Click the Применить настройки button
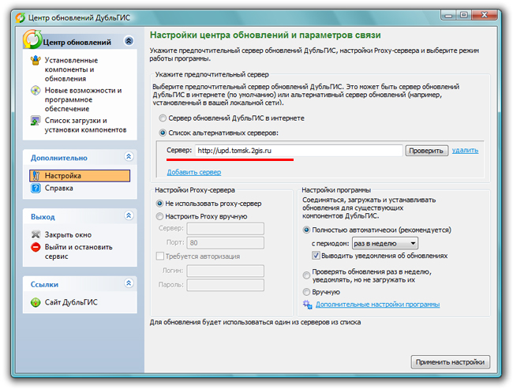This screenshot has width=513, height=389. coord(450,362)
